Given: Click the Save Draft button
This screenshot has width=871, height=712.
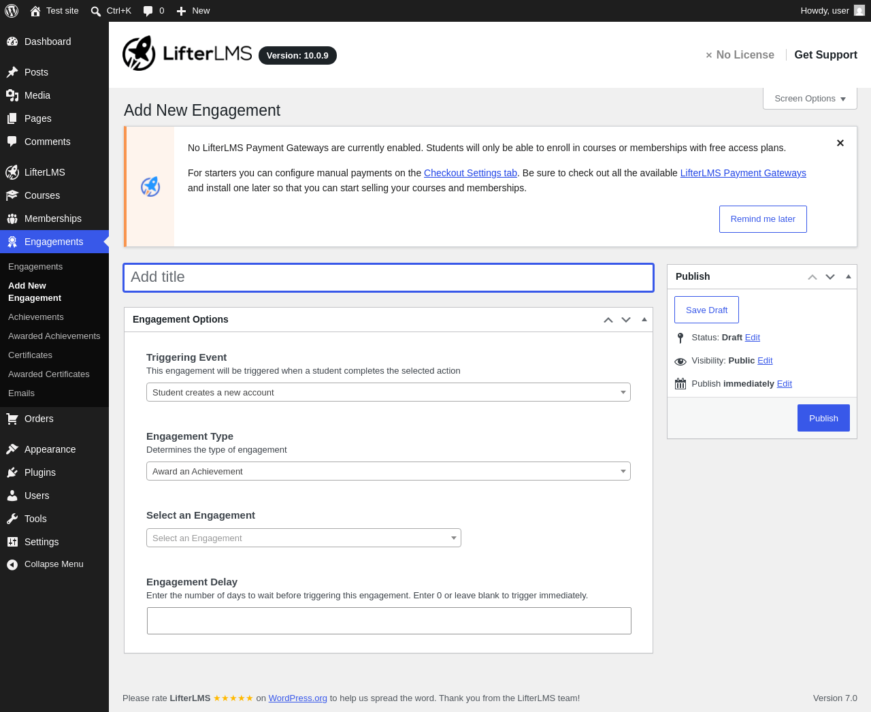Looking at the screenshot, I should pos(706,310).
